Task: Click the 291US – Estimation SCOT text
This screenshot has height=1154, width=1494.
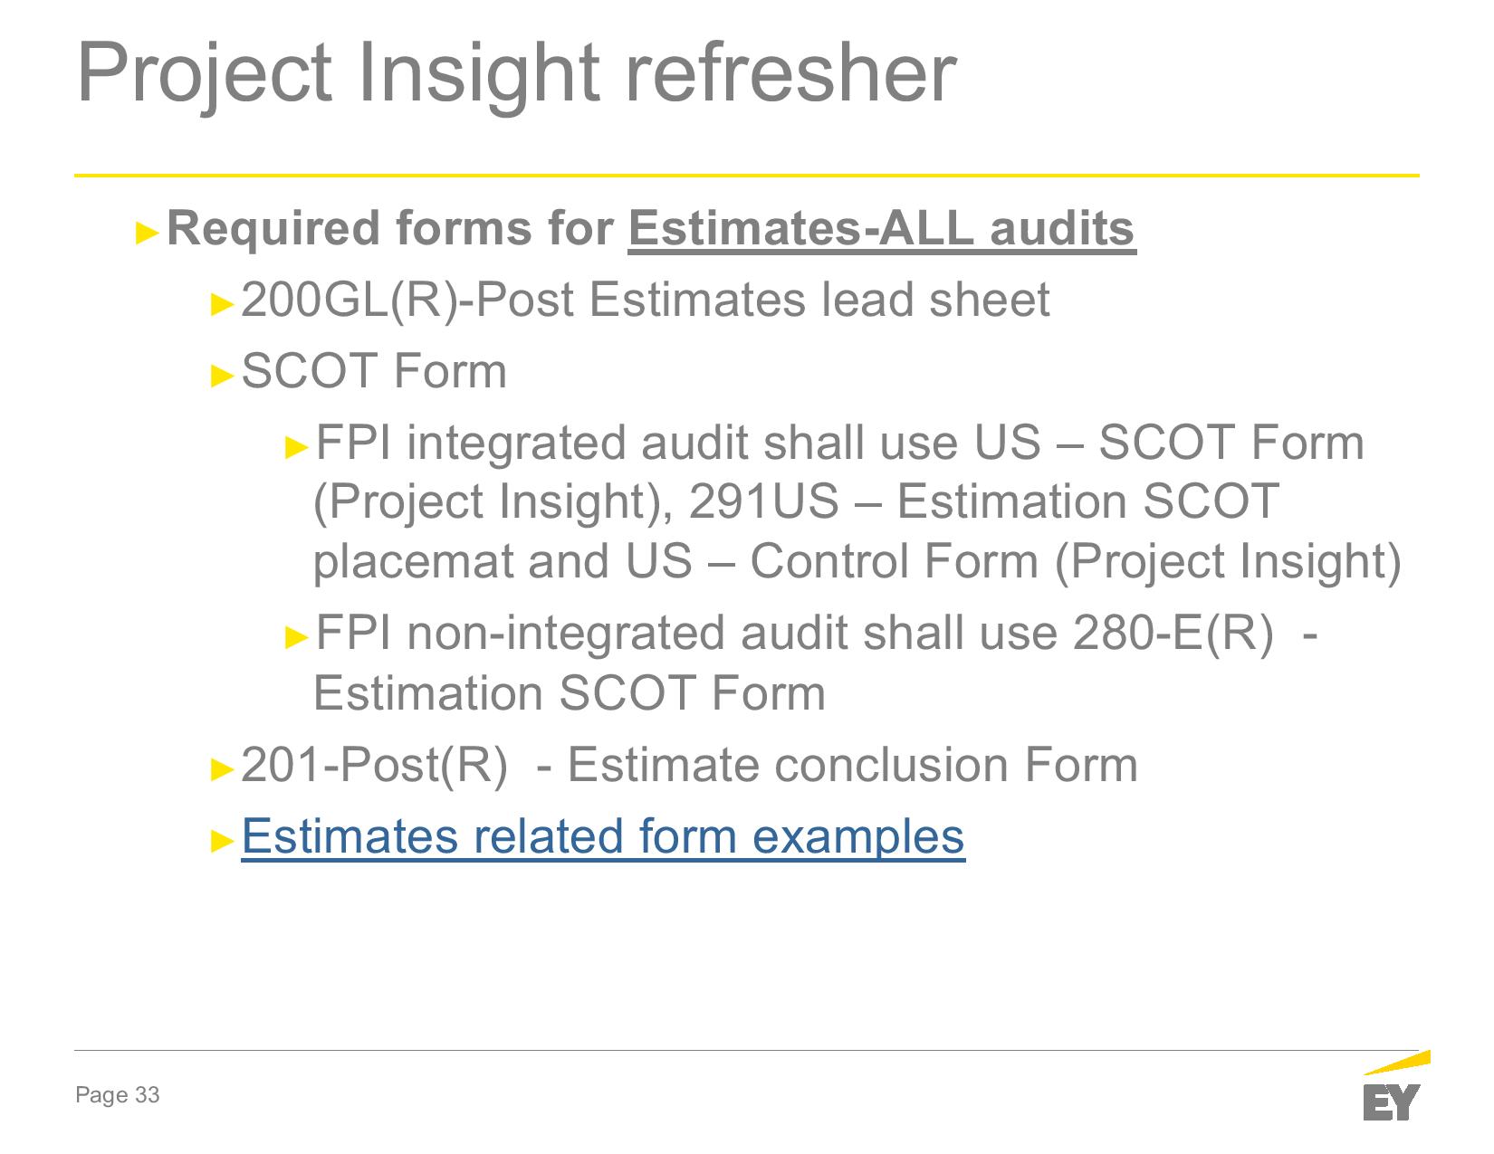Action: coord(983,501)
